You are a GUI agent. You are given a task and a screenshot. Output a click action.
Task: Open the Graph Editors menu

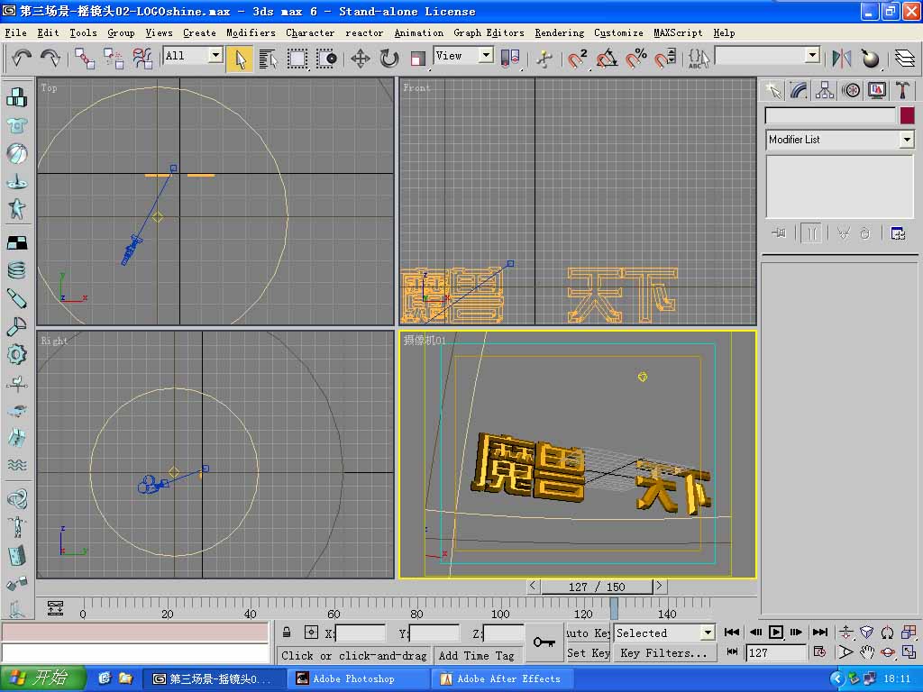click(489, 33)
